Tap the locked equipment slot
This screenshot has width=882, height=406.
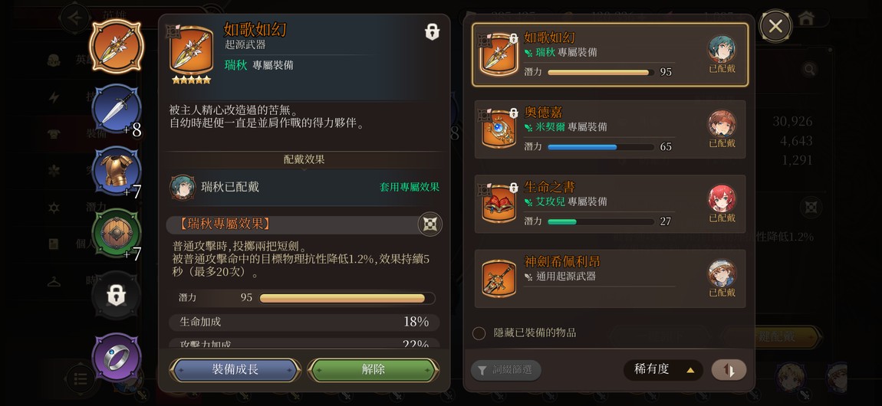(116, 295)
